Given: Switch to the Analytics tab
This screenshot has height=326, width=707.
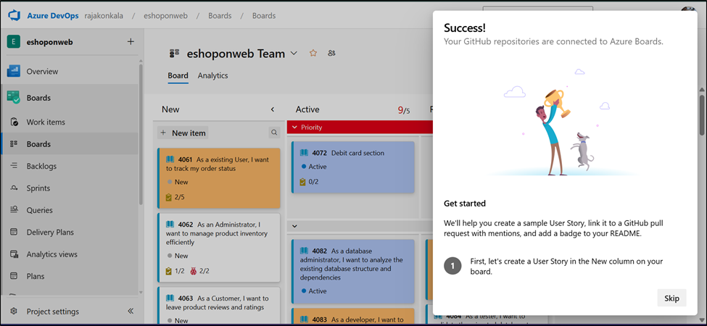Looking at the screenshot, I should coord(212,75).
